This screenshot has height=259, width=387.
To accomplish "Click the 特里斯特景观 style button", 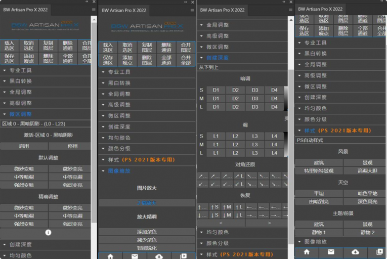I will (319, 170).
